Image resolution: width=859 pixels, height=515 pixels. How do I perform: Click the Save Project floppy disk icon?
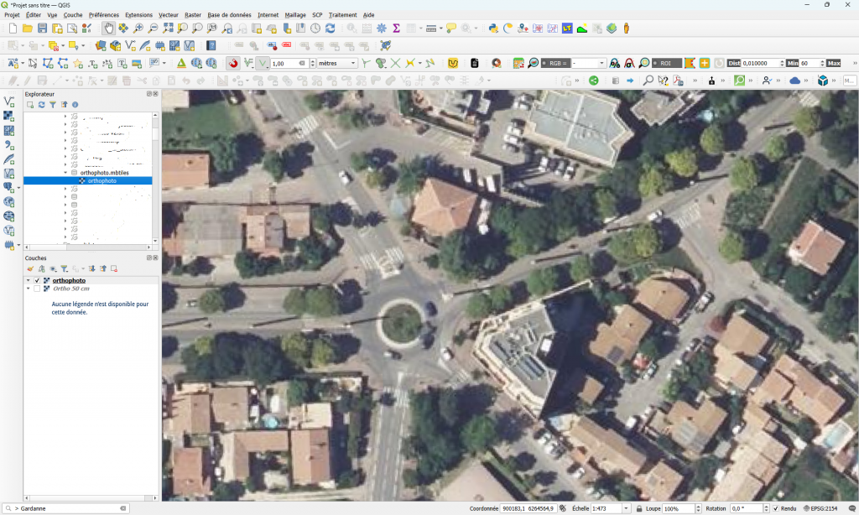[x=42, y=28]
